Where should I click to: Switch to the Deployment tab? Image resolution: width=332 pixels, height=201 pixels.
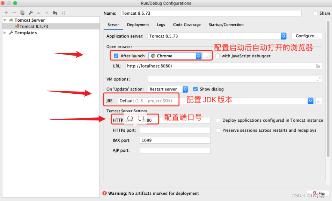click(138, 24)
